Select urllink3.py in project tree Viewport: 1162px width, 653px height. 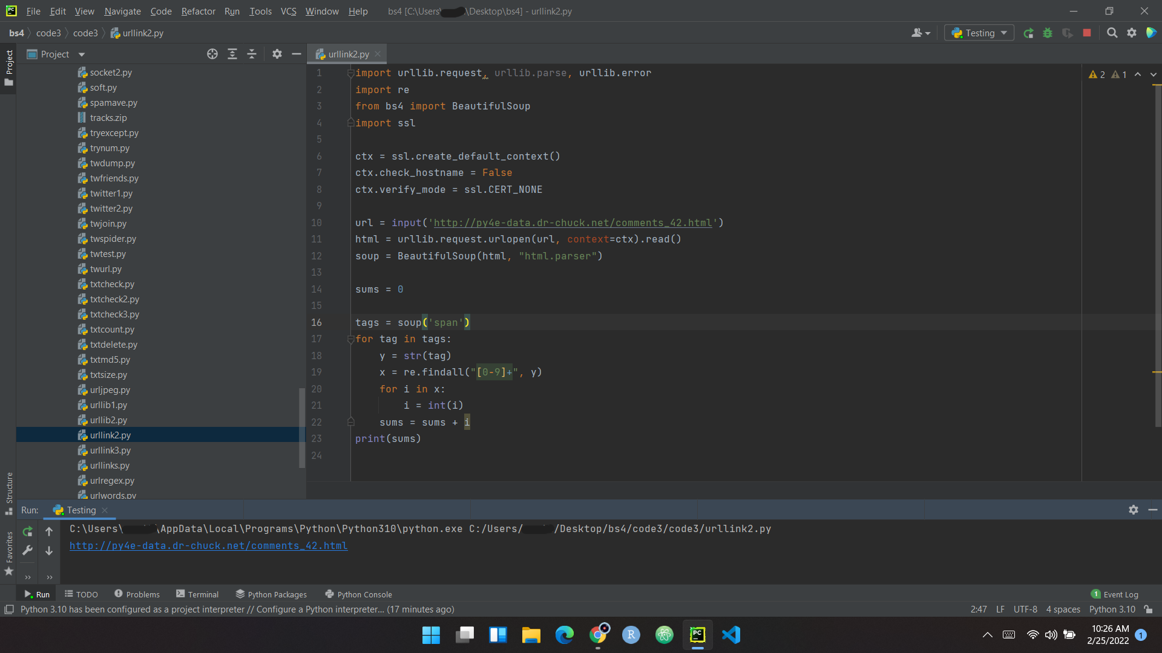point(110,450)
